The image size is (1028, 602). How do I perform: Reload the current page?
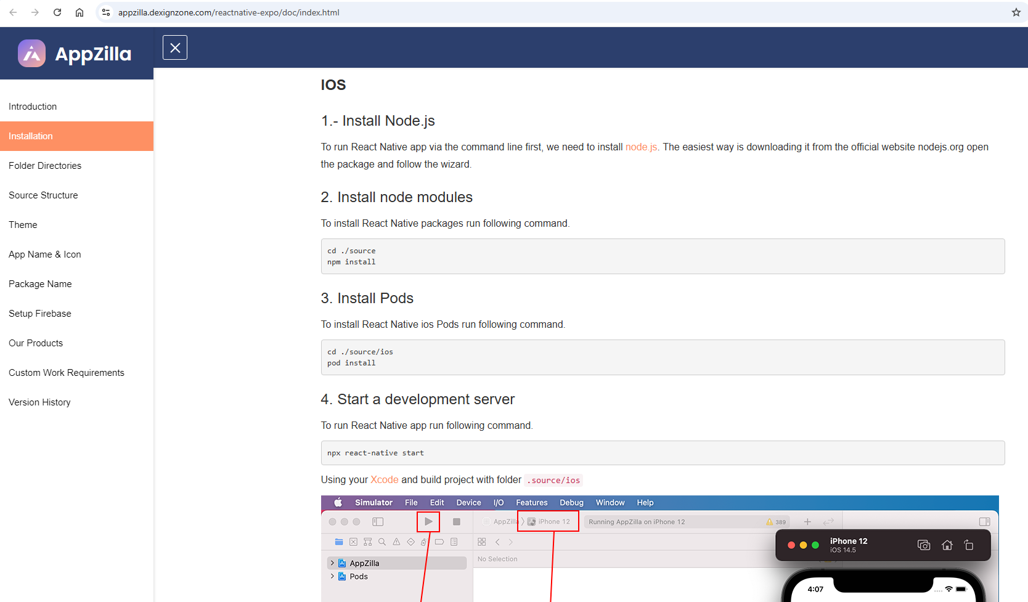coord(57,12)
